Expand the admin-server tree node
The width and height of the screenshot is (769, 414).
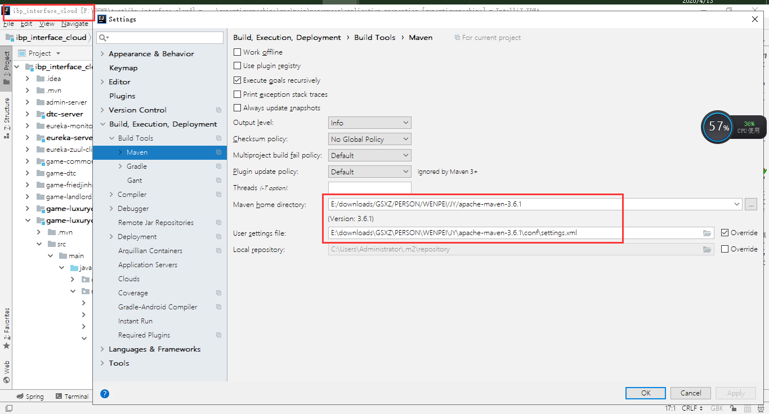[27, 102]
